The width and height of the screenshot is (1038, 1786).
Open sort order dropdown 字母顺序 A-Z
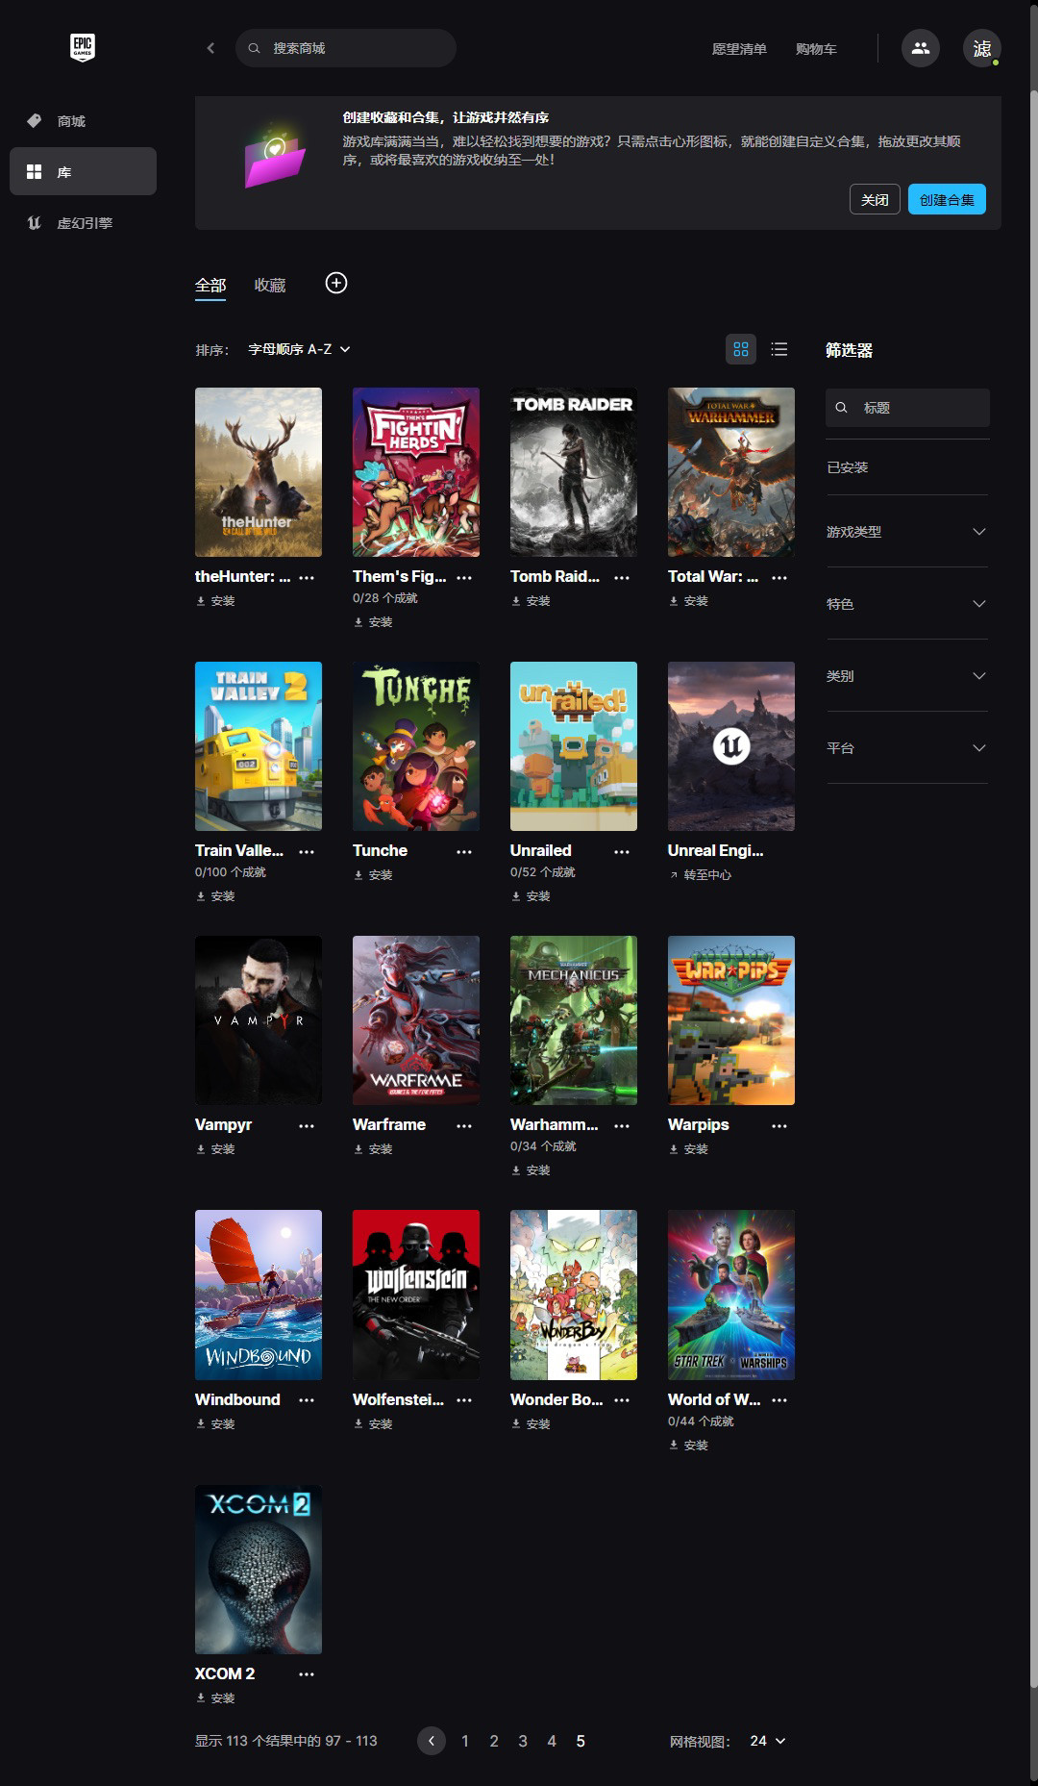(299, 349)
